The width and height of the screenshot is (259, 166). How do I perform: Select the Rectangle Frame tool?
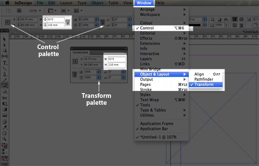tap(4, 85)
